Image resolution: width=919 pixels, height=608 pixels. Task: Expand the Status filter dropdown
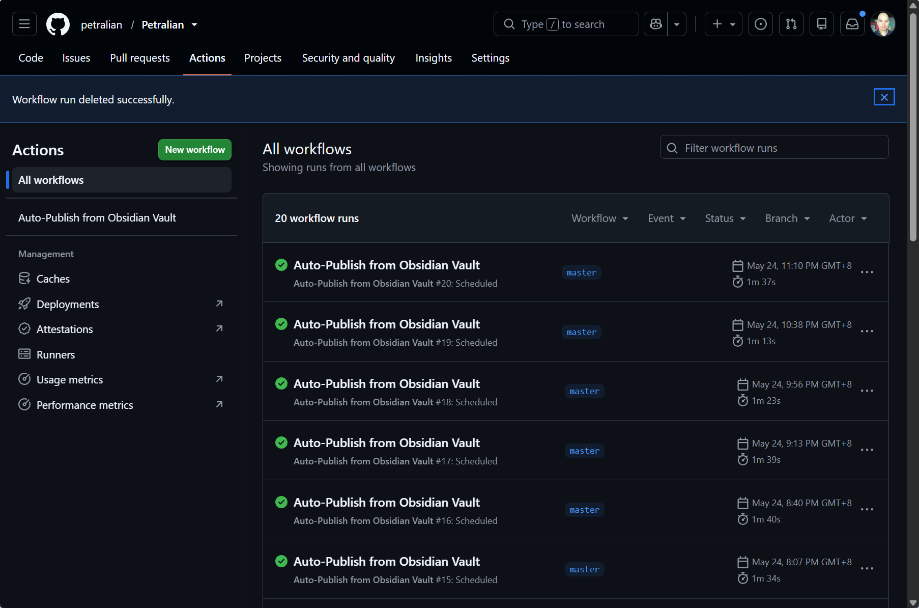coord(725,218)
